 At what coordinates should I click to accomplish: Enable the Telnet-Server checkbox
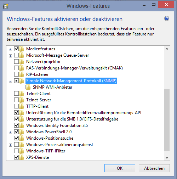coord(16,100)
